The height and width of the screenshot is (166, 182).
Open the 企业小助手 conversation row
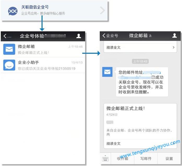point(43,65)
